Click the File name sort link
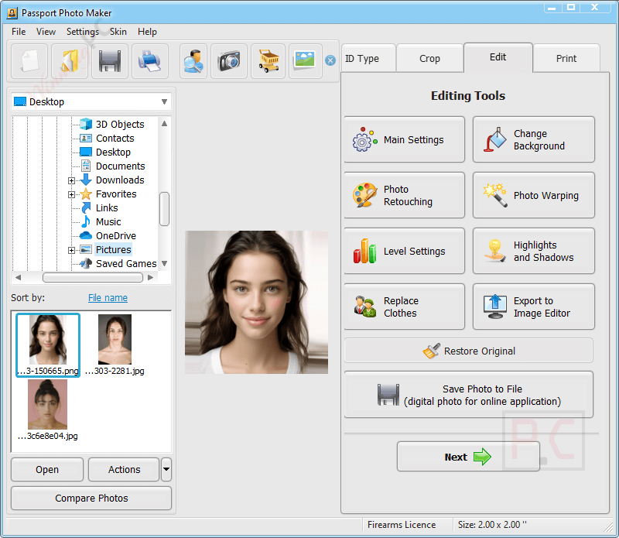Screen dimensions: 619x538 (x=108, y=297)
